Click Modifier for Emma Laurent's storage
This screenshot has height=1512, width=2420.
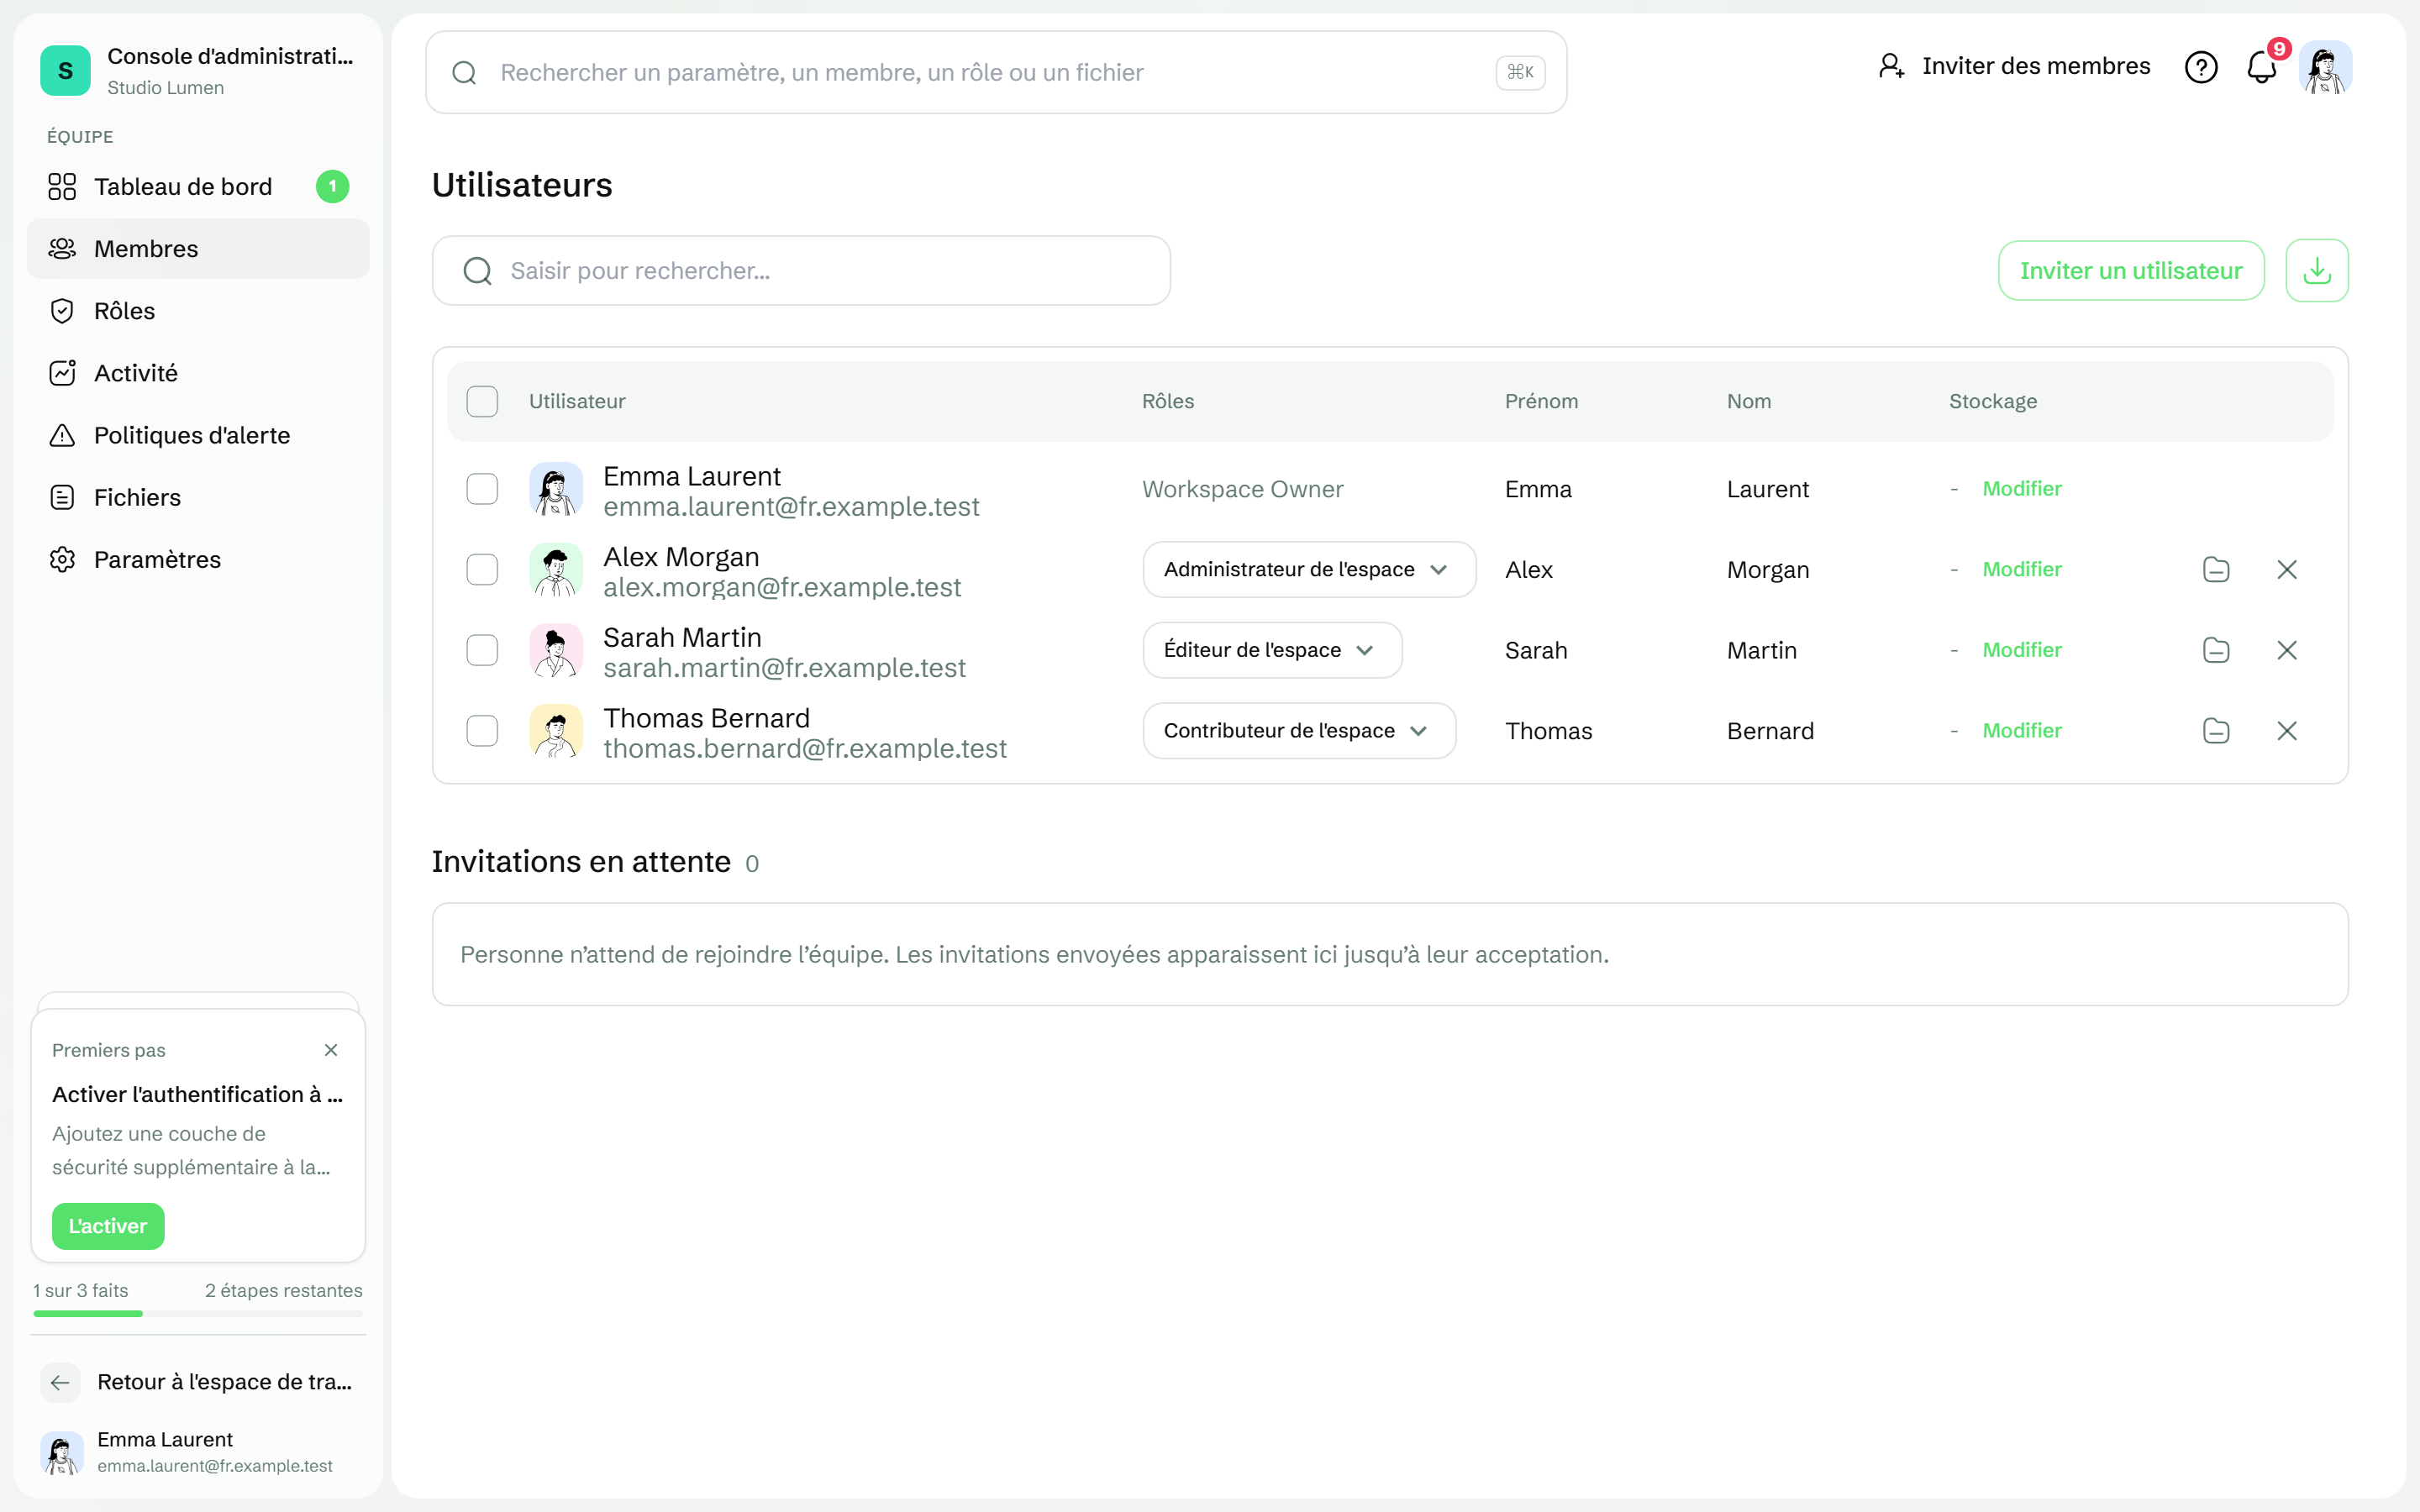coord(2022,489)
